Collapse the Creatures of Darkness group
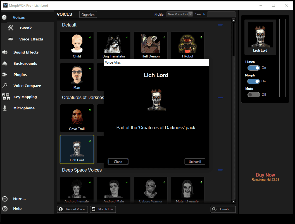The image size is (295, 224). click(220, 97)
